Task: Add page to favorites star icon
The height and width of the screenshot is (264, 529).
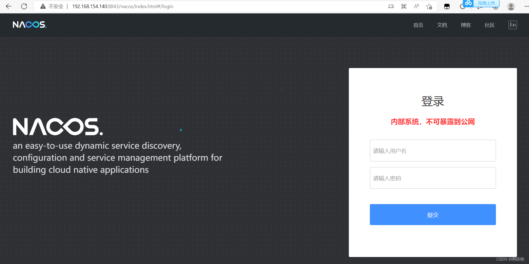Action: [429, 6]
